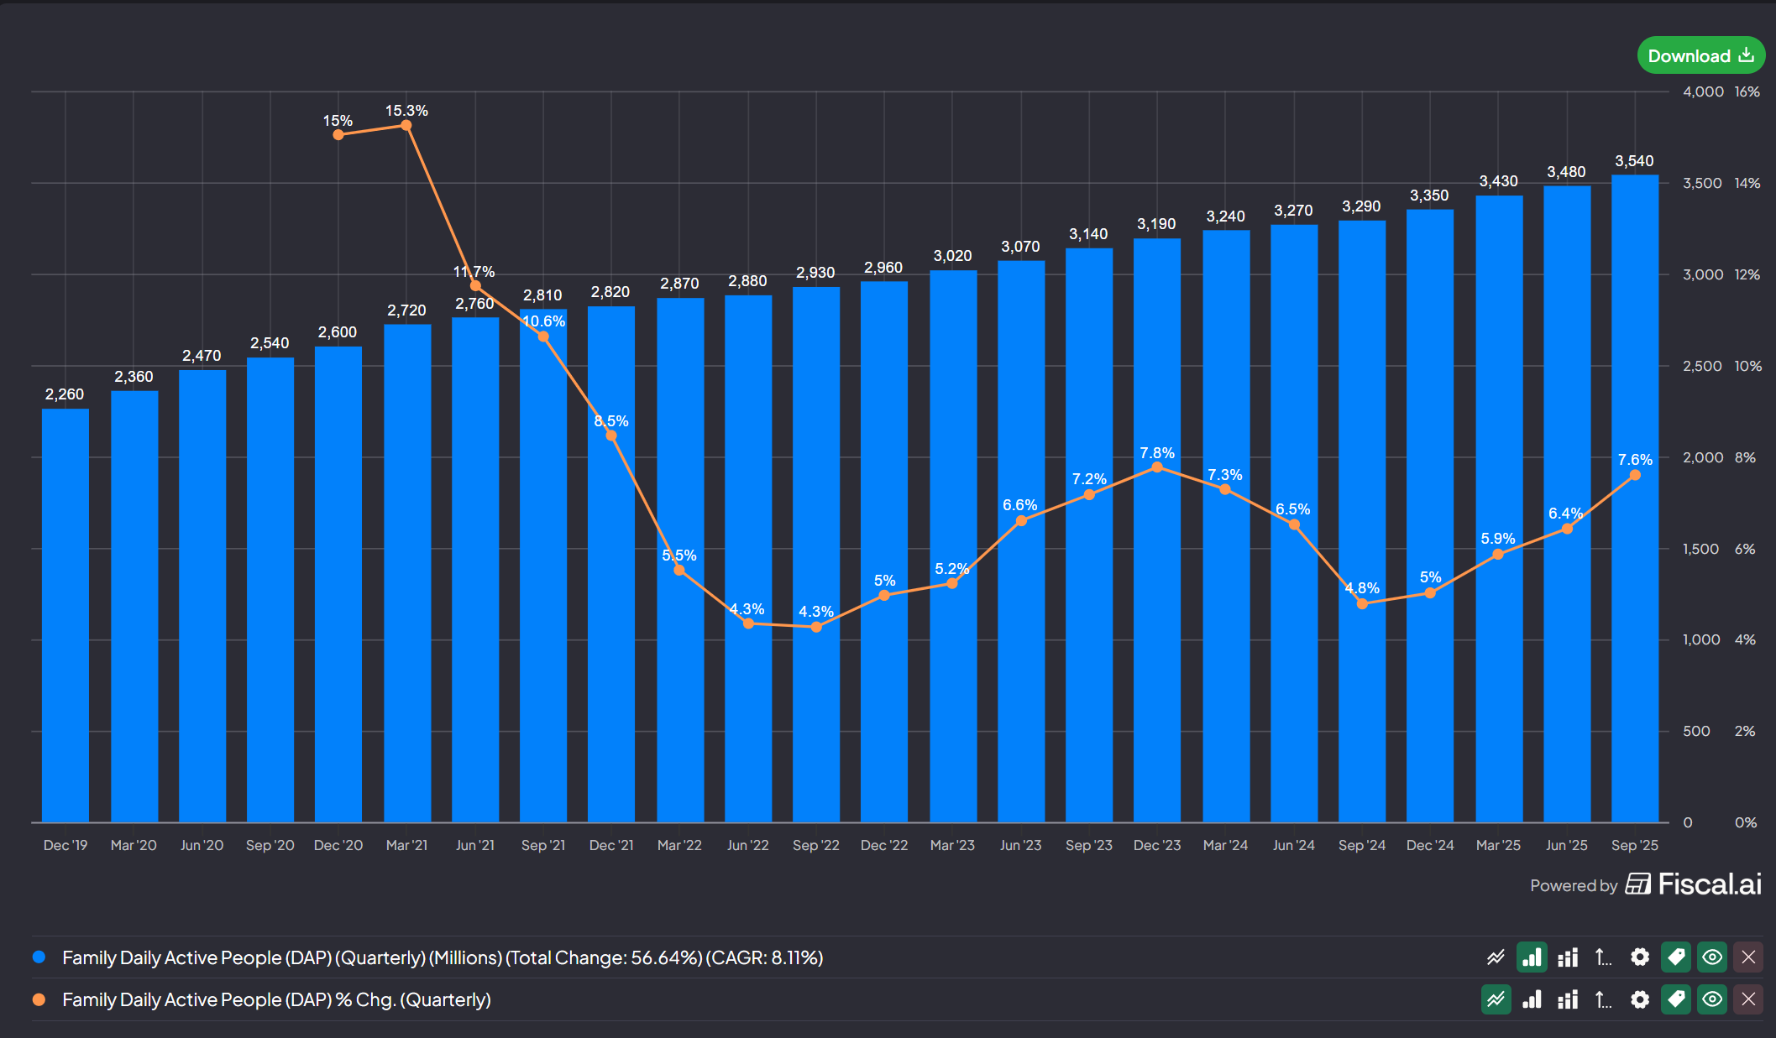The image size is (1776, 1038).
Task: Switch DAP Millions series to line chart
Action: 1496,957
